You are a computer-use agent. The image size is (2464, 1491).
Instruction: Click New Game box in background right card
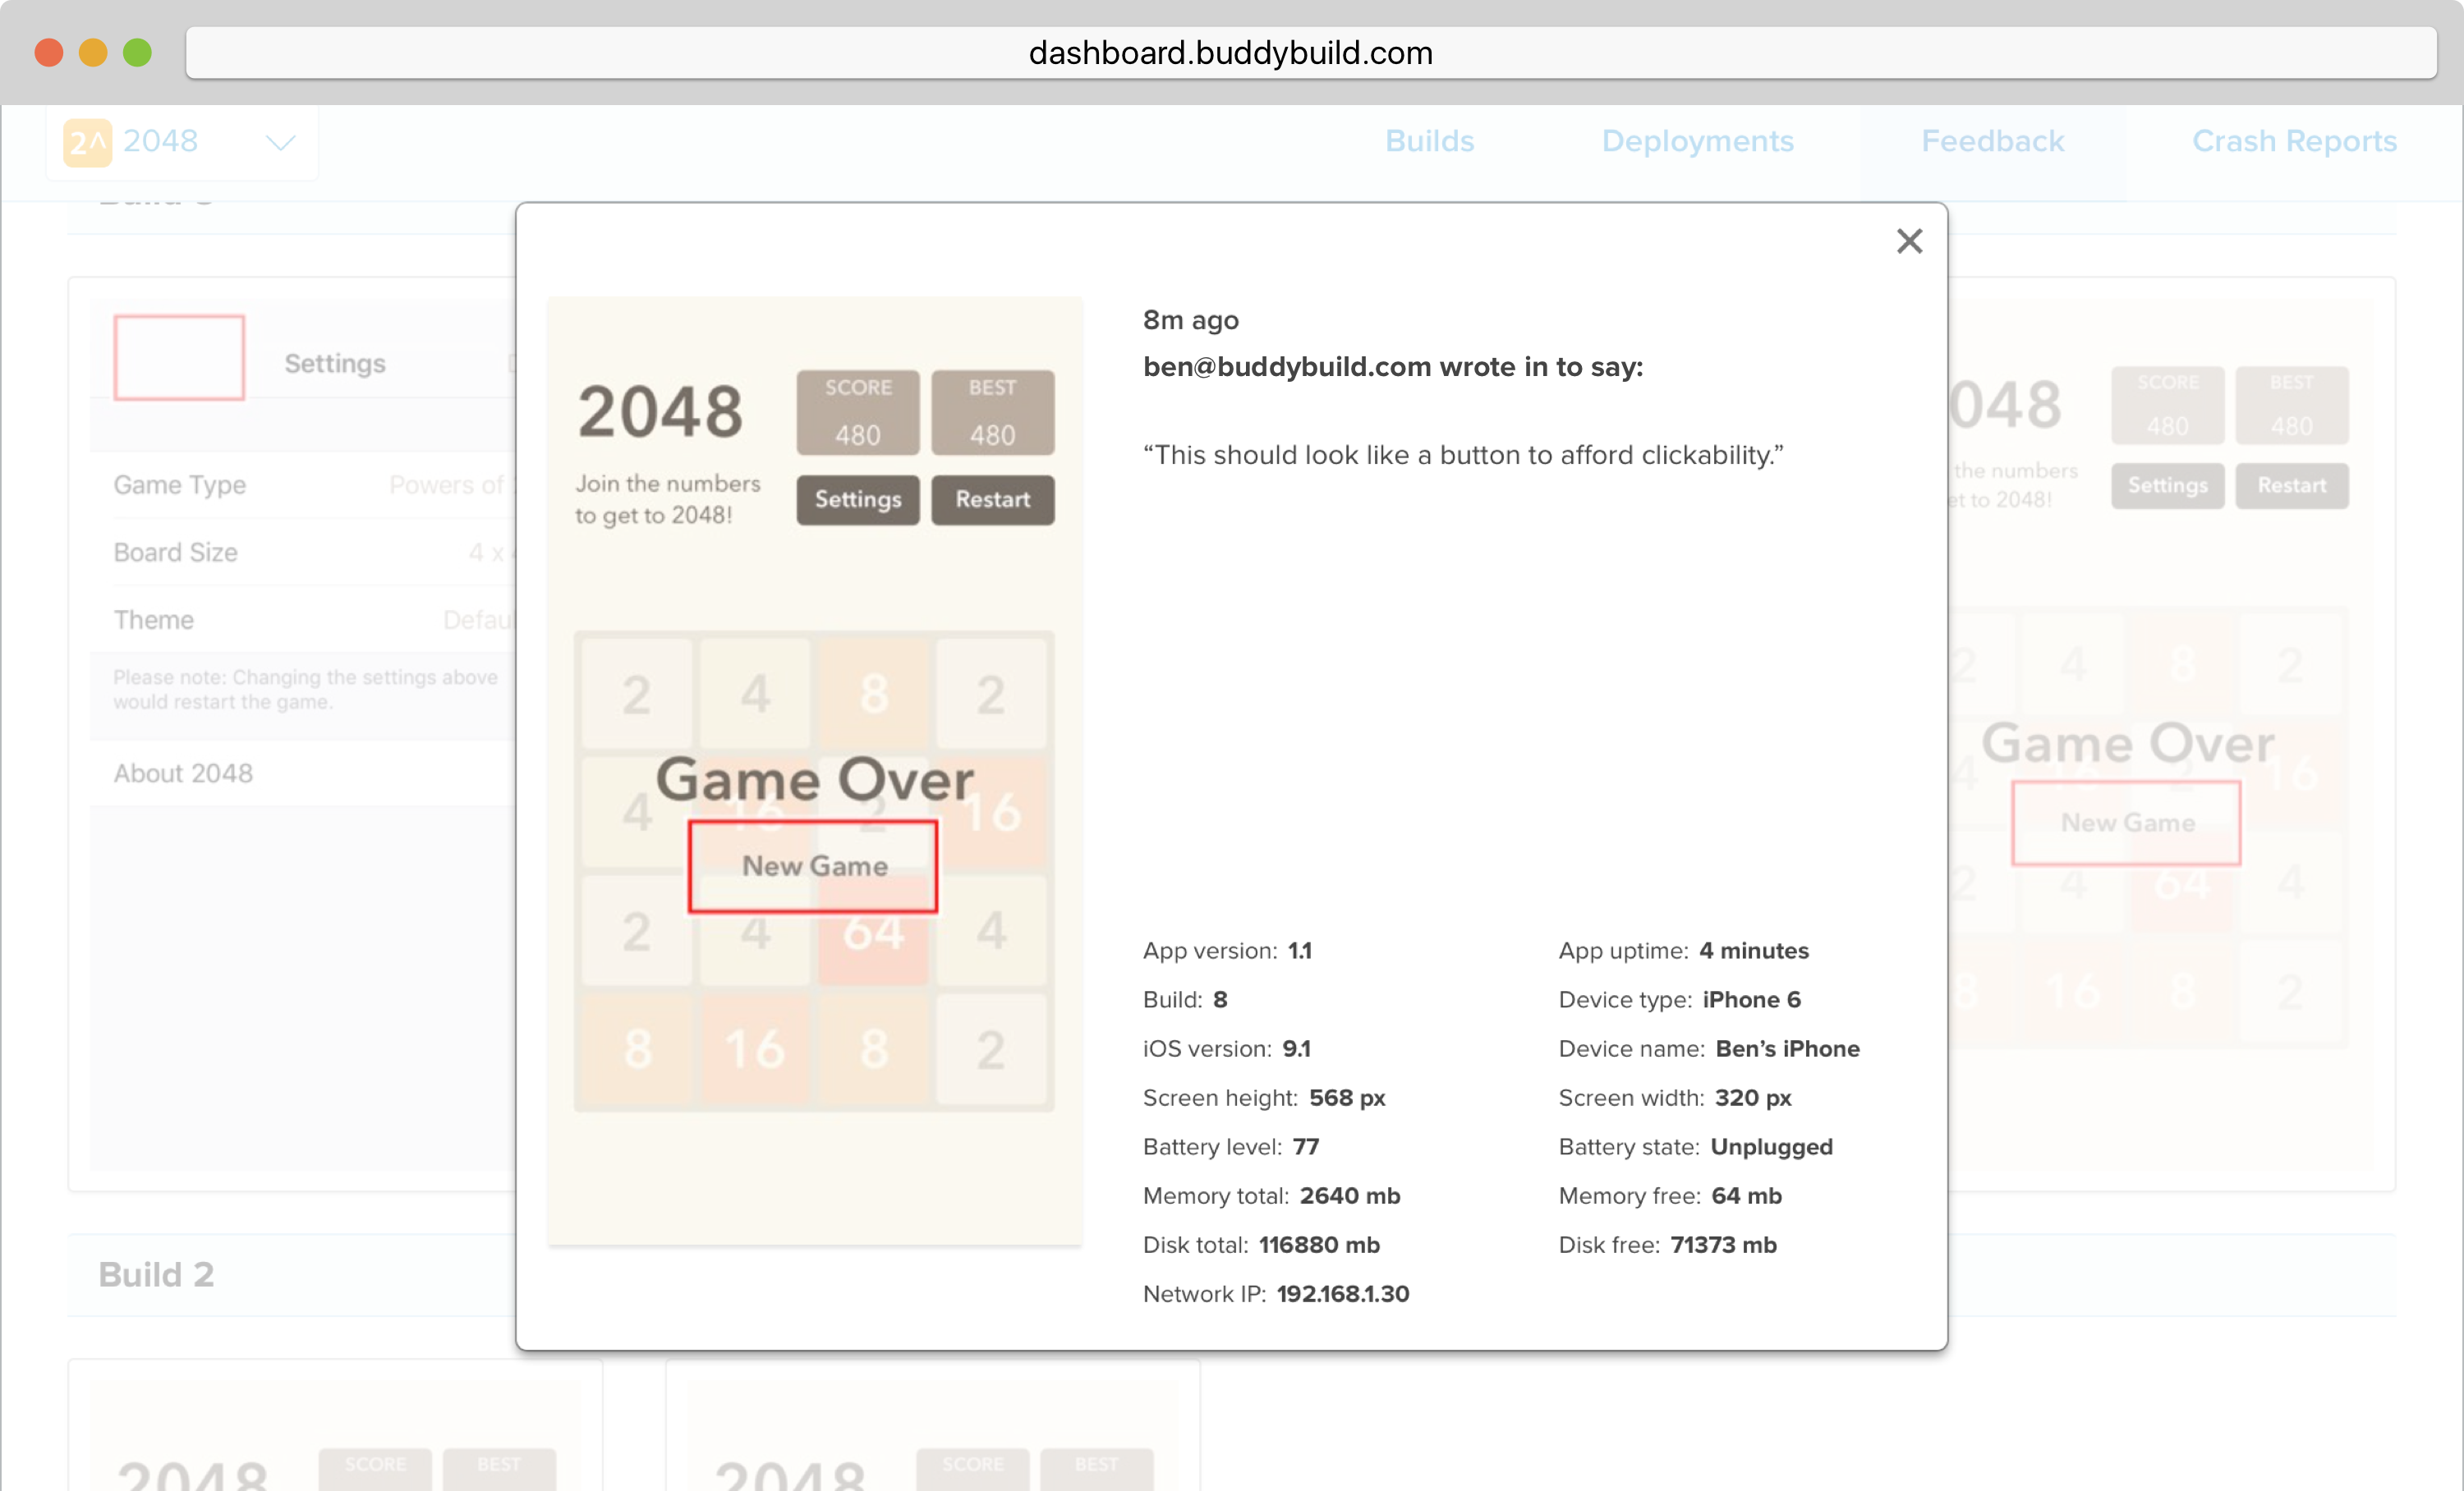pos(2126,823)
